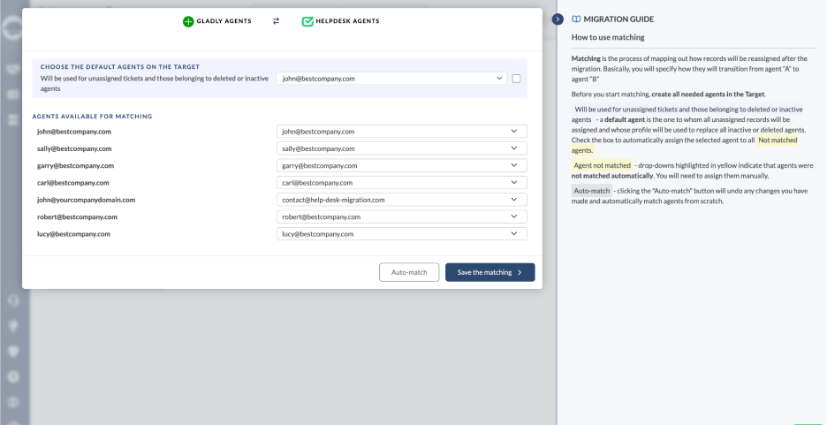Click the Gladly Agents green plus icon
Viewport: 827px width, 425px height.
(x=188, y=21)
